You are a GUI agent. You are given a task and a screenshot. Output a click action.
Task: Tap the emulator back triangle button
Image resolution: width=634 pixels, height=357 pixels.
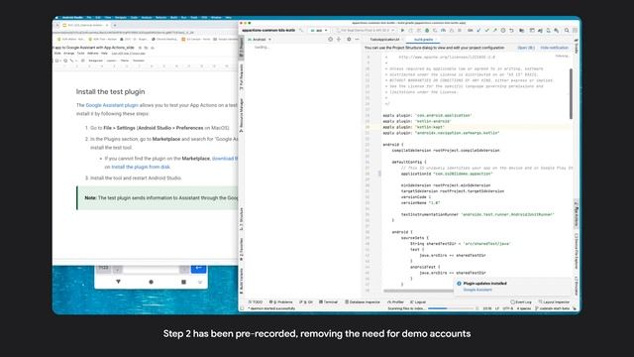pyautogui.click(x=118, y=282)
